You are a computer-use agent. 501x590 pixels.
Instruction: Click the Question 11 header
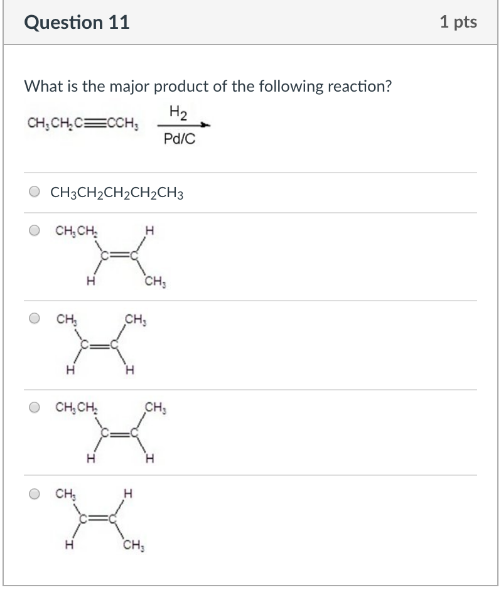click(x=77, y=22)
